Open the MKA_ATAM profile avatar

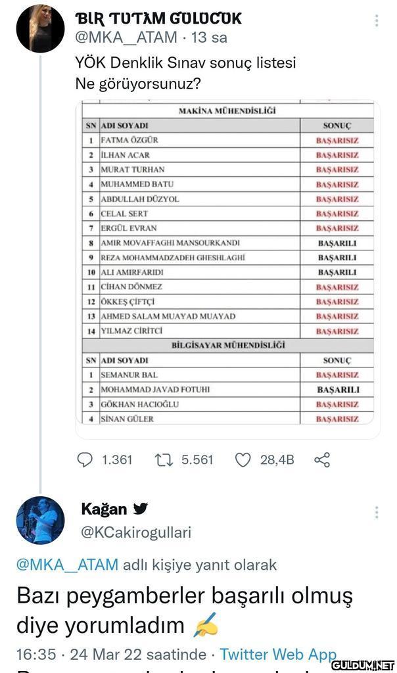(40, 28)
